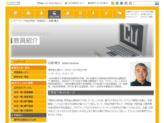The height and width of the screenshot is (123, 164).
Task: Go to the キャンパスライフ navigation icon
Action: (93, 14)
